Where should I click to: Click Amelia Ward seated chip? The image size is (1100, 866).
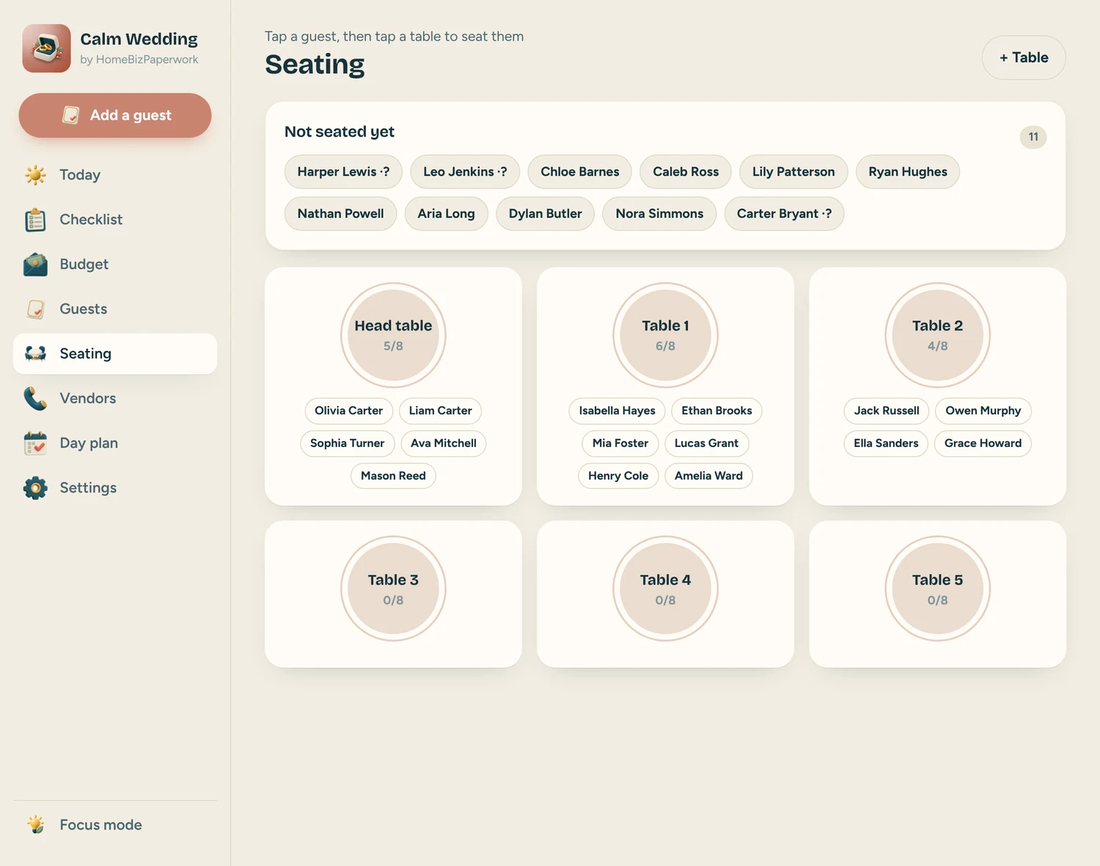(x=708, y=475)
